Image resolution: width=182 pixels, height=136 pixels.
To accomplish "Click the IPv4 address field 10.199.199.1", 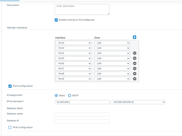I will click(82, 102).
